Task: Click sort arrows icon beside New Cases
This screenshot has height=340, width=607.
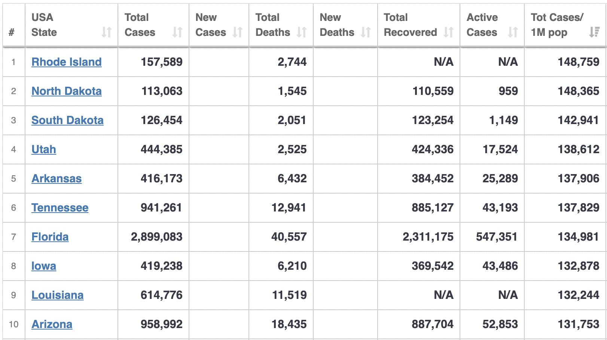Action: pos(237,33)
